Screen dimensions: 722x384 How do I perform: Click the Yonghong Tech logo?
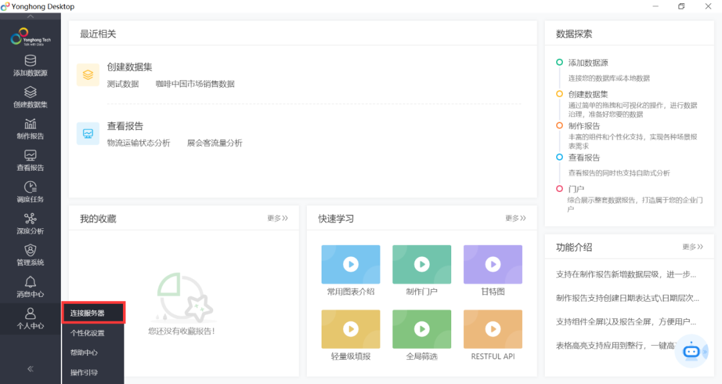[30, 37]
